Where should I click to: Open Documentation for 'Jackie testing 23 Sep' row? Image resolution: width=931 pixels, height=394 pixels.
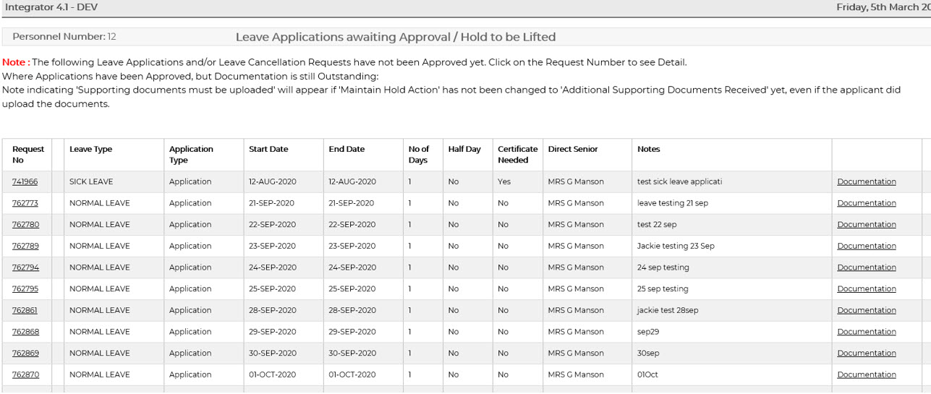[866, 246]
